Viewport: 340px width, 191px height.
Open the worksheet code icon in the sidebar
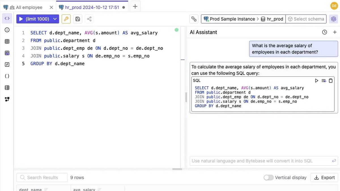tap(7, 18)
